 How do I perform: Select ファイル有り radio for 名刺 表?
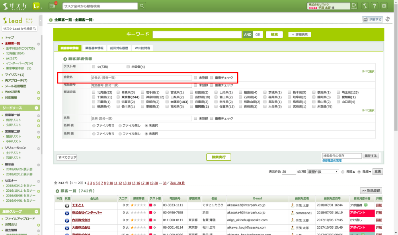pyautogui.click(x=94, y=125)
